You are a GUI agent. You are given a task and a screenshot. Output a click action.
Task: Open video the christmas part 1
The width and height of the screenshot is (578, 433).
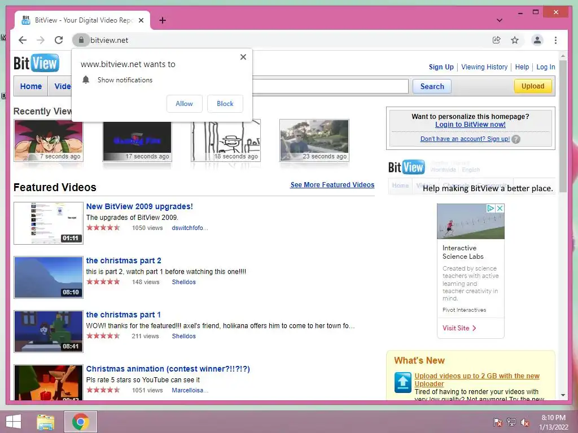123,315
